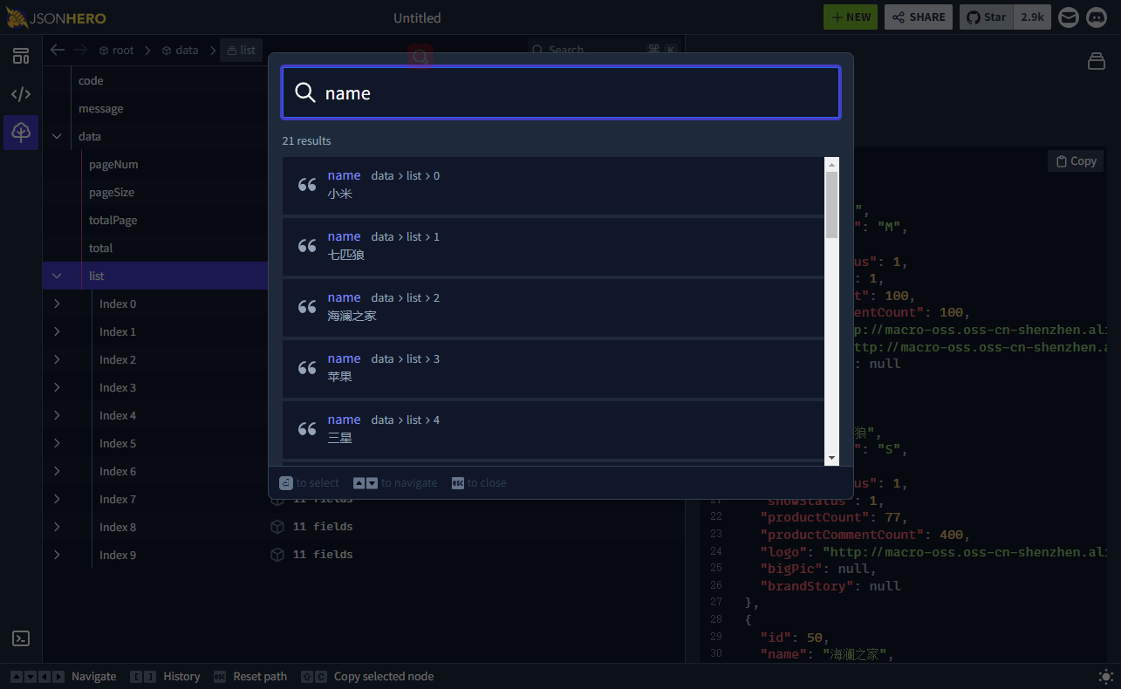Open the code editor view icon
Image resolution: width=1121 pixels, height=689 pixels.
pos(21,94)
